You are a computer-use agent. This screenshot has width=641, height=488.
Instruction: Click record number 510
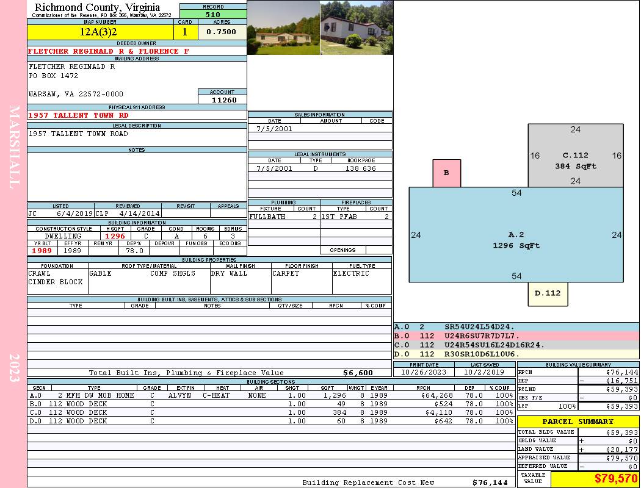pyautogui.click(x=213, y=14)
